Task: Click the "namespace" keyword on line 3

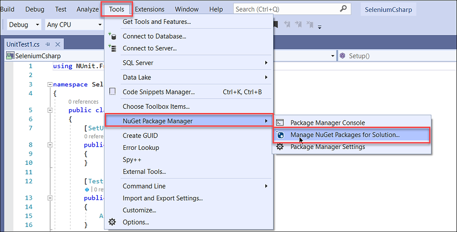Action: (70, 84)
